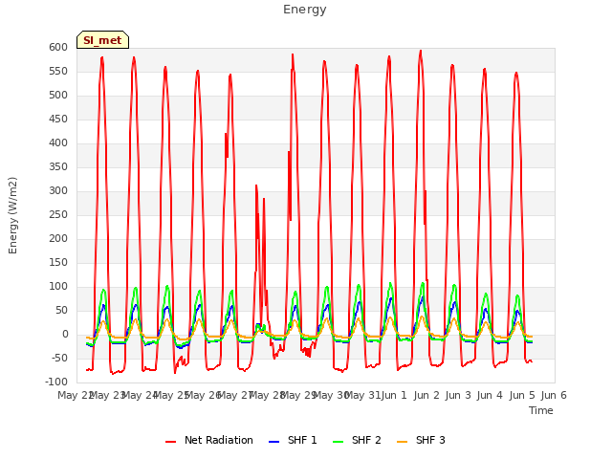Click the Jun 6 x-axis date label
The height and width of the screenshot is (459, 612).
(554, 395)
